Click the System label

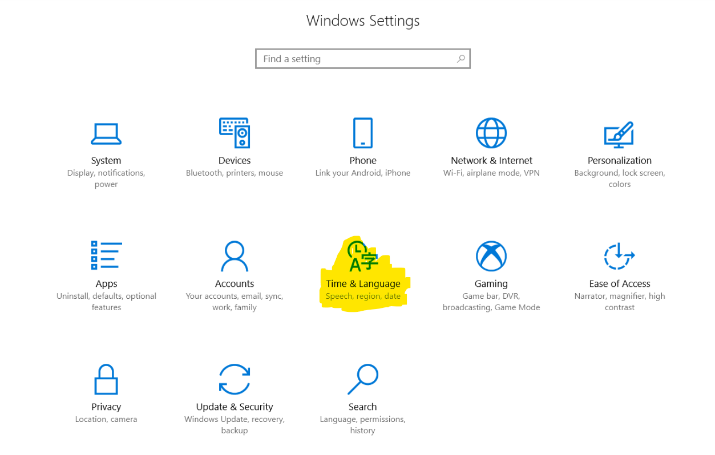(x=106, y=161)
